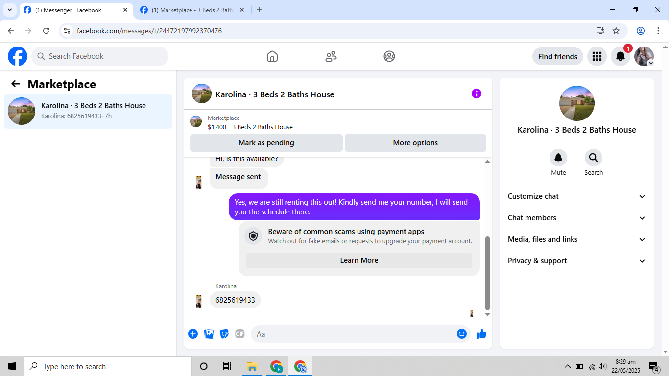Click Learn More about scams
Viewport: 669px width, 376px height.
pyautogui.click(x=359, y=260)
